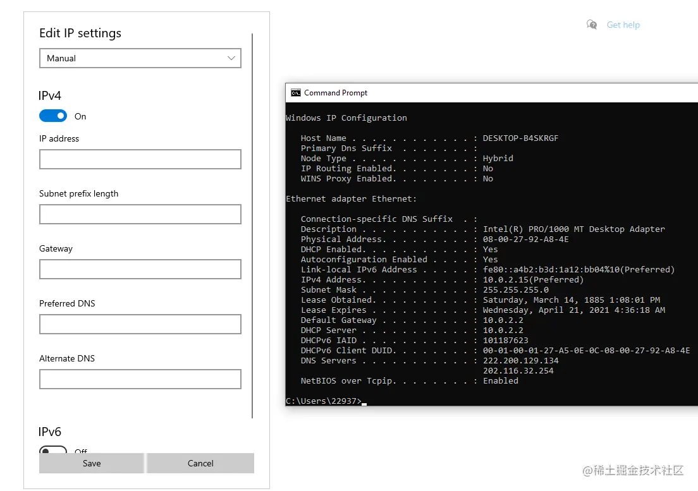Toggle the IPv6 switch

(53, 450)
